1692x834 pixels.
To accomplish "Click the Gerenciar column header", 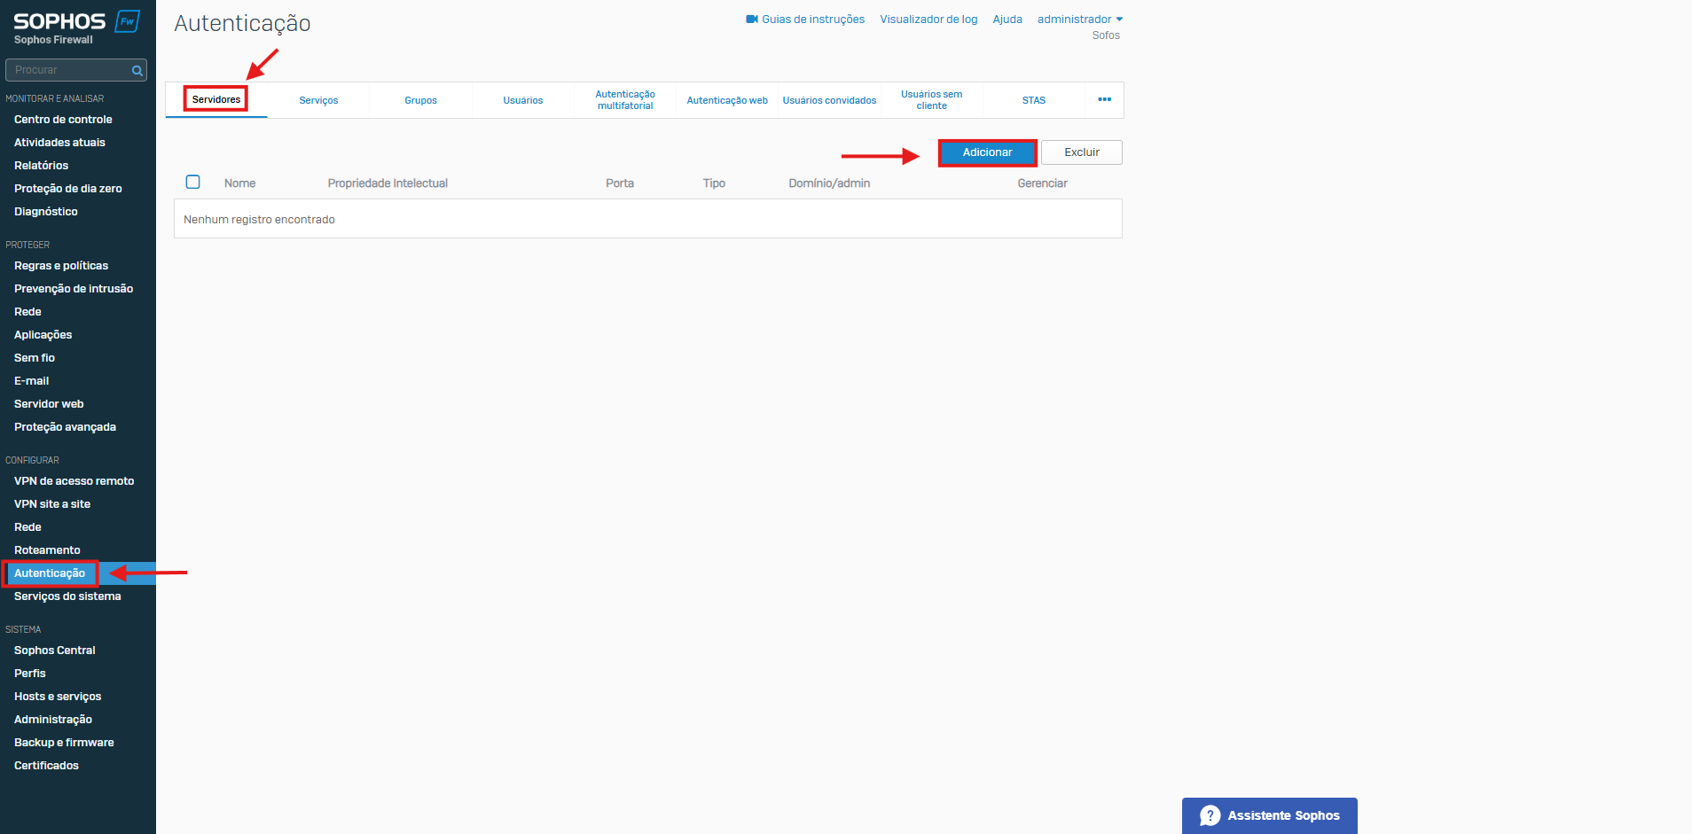I will pyautogui.click(x=1042, y=183).
